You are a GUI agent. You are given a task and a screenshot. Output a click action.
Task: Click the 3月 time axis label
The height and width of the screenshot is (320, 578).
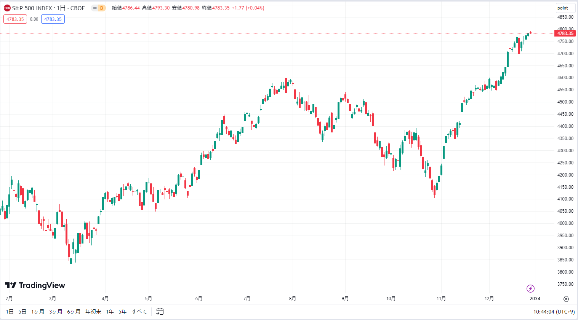tap(53, 299)
